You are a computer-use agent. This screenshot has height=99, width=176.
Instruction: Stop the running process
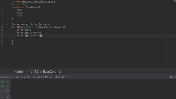point(2,86)
